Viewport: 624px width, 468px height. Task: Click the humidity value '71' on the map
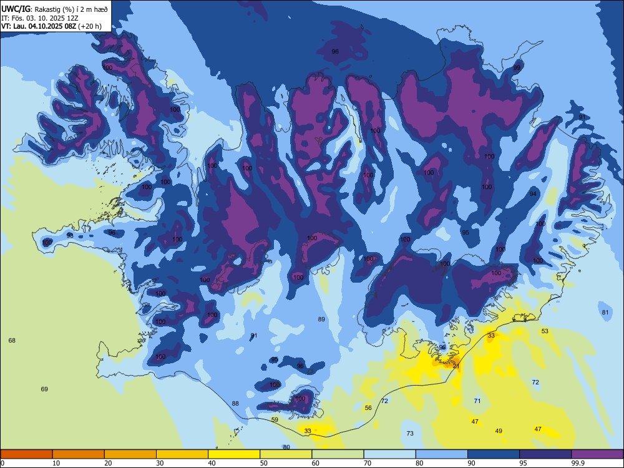(477, 401)
